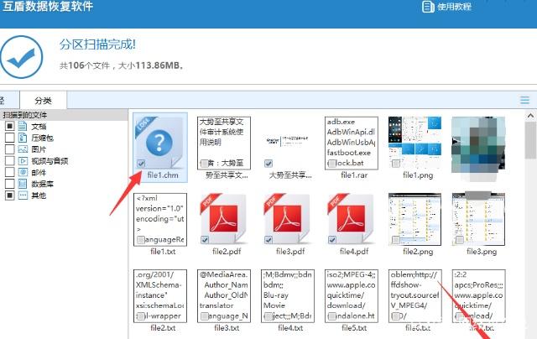537x339 pixels.
Task: Click the scan complete checkmark icon
Action: click(22, 57)
